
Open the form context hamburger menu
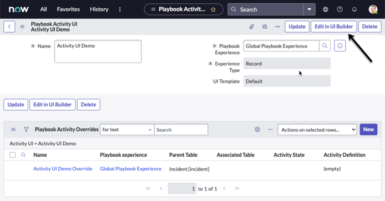coord(22,27)
